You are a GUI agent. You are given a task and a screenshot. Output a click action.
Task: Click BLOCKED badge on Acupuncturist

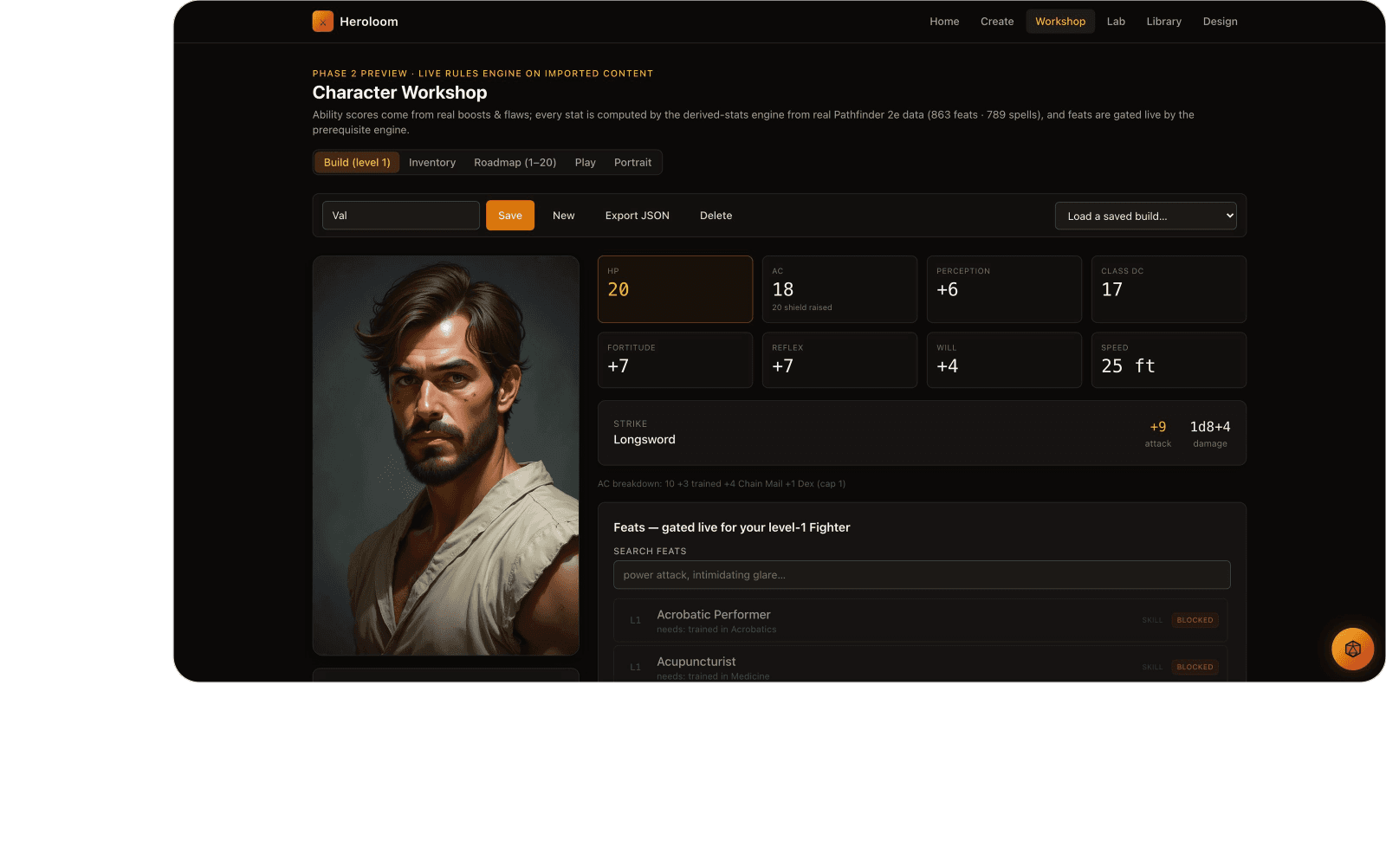click(1195, 667)
